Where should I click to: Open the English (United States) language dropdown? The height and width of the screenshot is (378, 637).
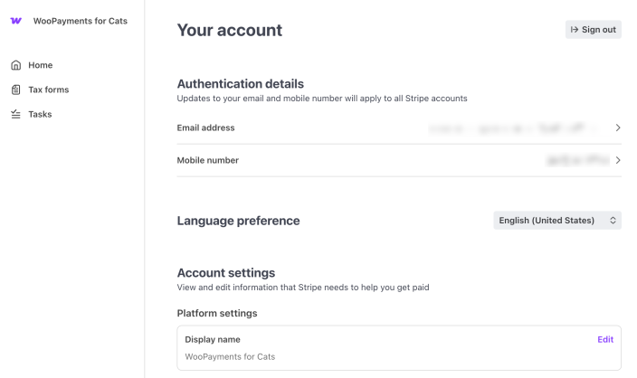[x=557, y=221]
